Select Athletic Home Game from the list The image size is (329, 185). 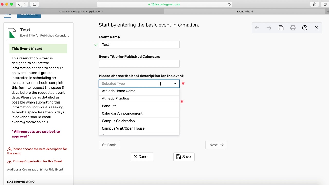pyautogui.click(x=139, y=91)
